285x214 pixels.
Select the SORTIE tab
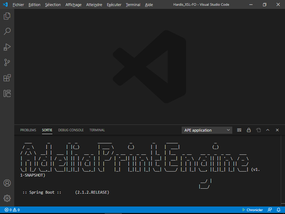coord(47,130)
